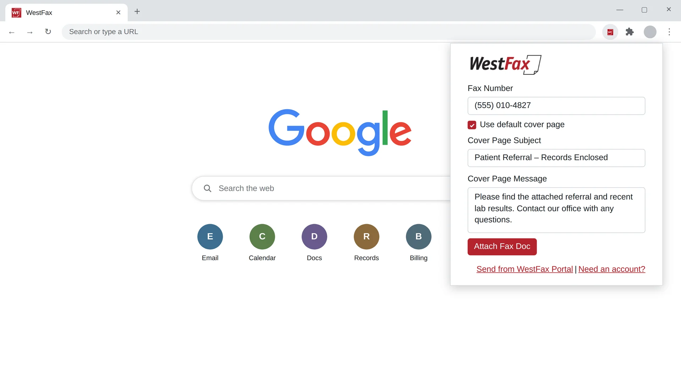Screen dimensions: 681x383
Task: Go back to the previous page
Action: [x=12, y=32]
